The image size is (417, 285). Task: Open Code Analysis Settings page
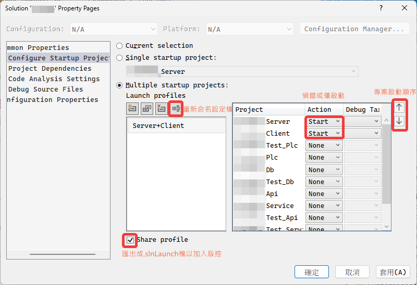pyautogui.click(x=54, y=79)
